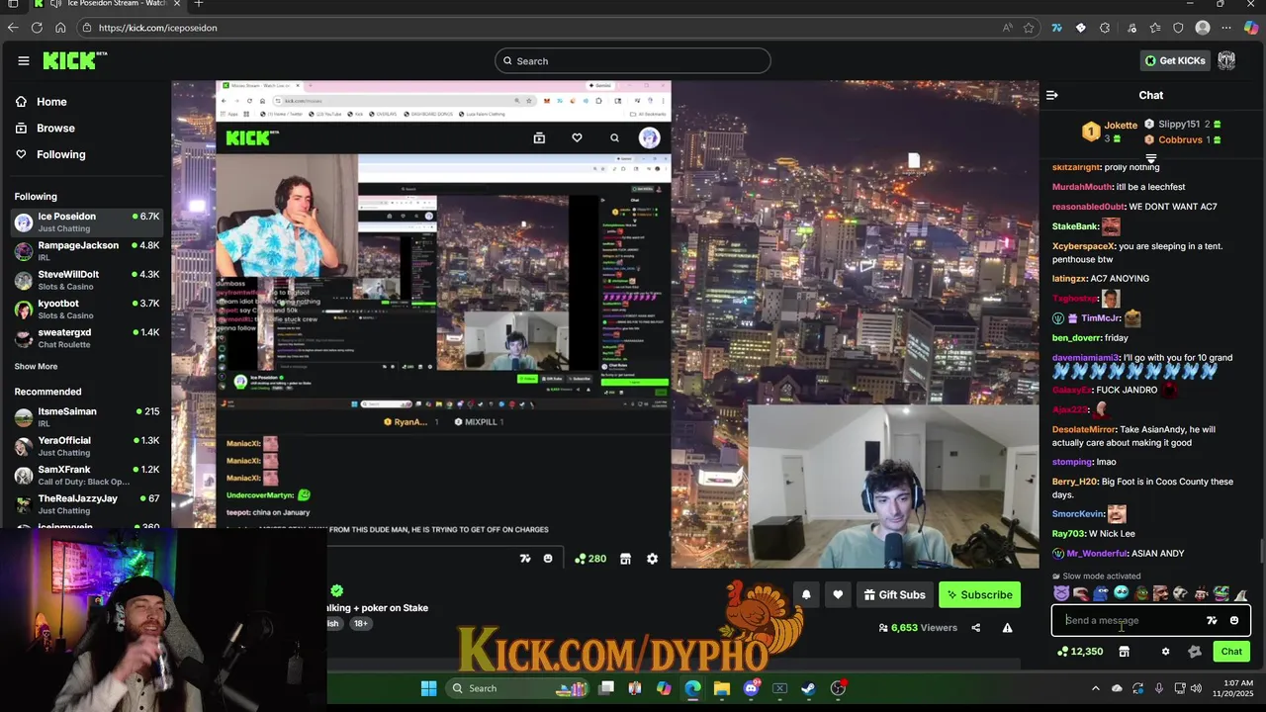Open the Kick hamburger sidebar menu
The height and width of the screenshot is (712, 1266).
click(x=24, y=61)
